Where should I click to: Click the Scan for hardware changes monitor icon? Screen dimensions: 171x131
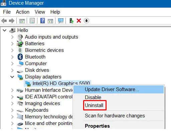point(61,21)
